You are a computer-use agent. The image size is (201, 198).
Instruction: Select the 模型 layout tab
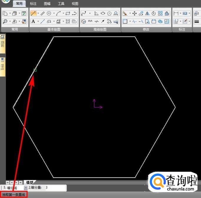[x=29, y=182]
